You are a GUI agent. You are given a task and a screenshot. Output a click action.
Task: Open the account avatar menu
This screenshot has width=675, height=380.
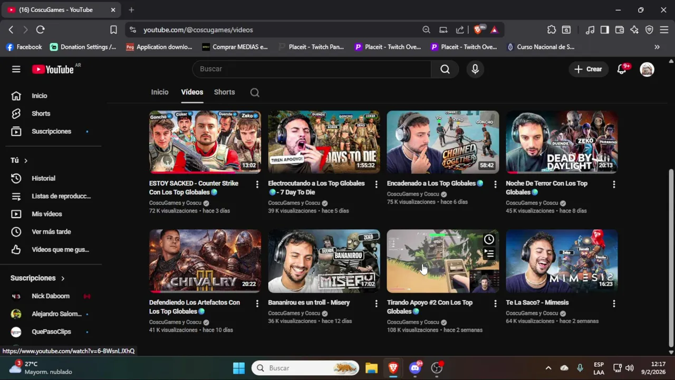(x=647, y=69)
